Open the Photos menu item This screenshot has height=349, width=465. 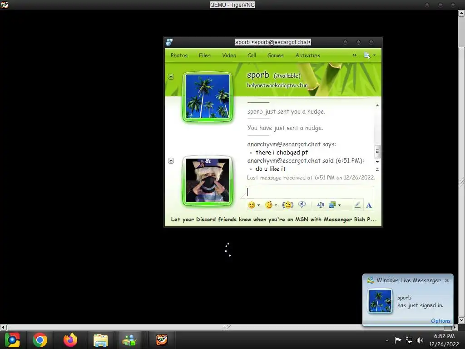[179, 55]
